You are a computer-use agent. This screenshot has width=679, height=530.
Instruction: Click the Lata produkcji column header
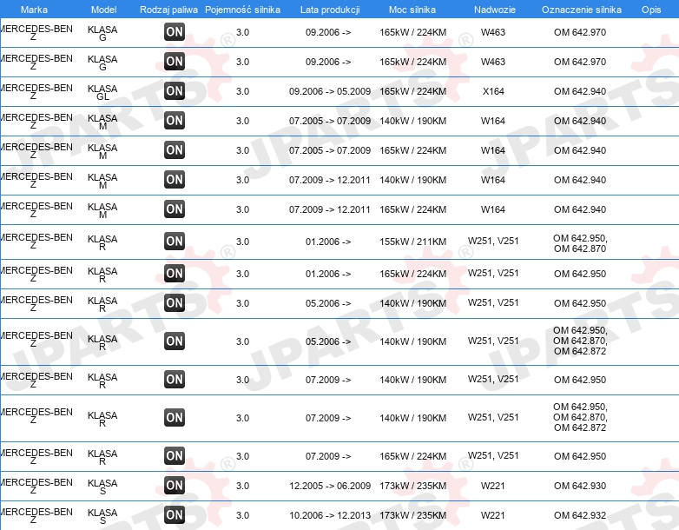pyautogui.click(x=330, y=10)
